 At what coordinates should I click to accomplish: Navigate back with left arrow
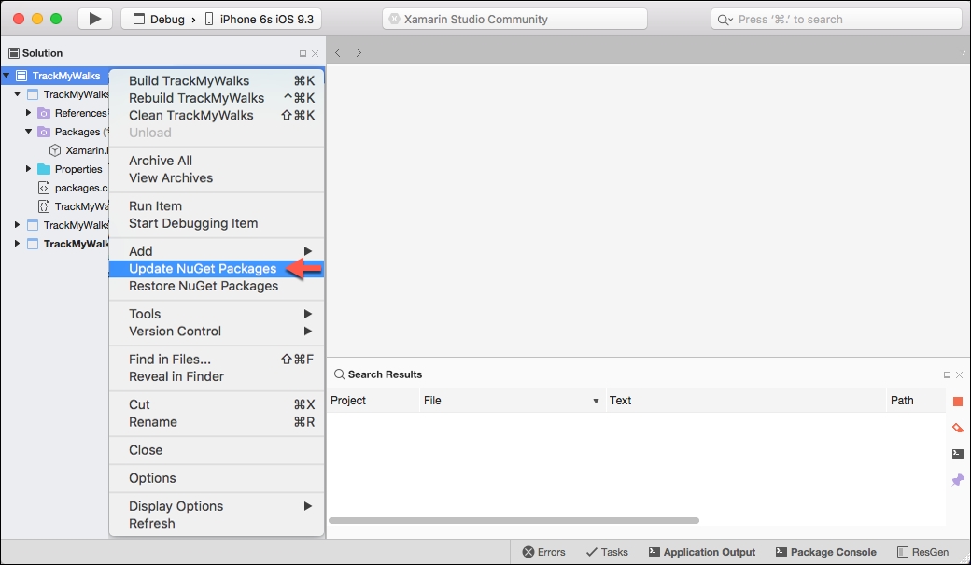[338, 53]
